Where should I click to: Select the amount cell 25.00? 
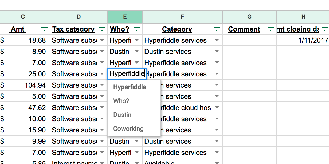click(x=25, y=74)
